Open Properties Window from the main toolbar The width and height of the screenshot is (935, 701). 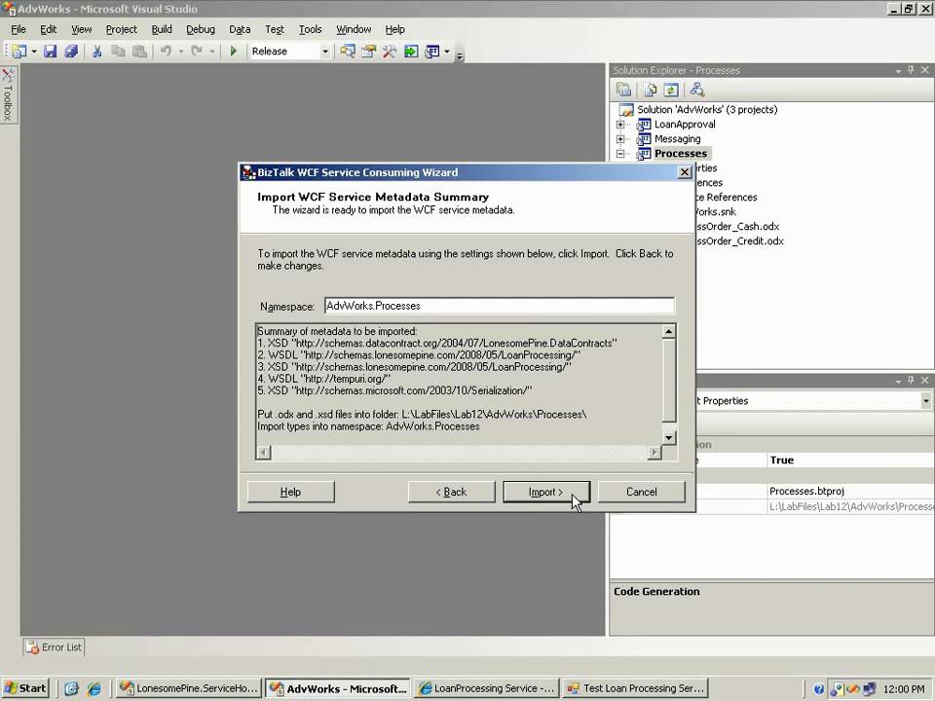tap(368, 52)
